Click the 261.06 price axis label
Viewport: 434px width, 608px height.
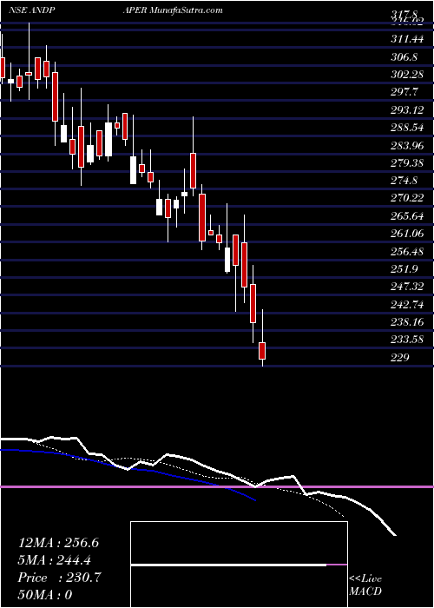[x=407, y=234]
